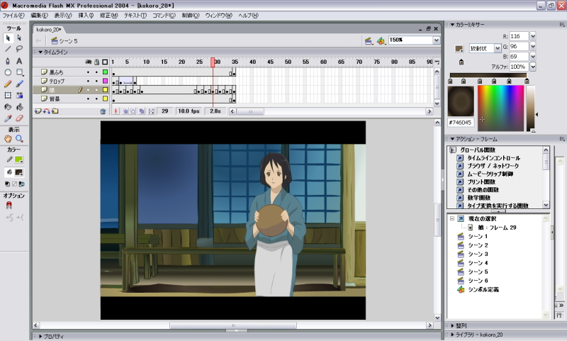567x341 pixels.
Task: Select the Eraser tool
Action: click(19, 118)
